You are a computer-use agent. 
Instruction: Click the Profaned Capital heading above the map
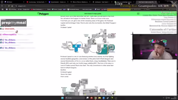point(66,27)
